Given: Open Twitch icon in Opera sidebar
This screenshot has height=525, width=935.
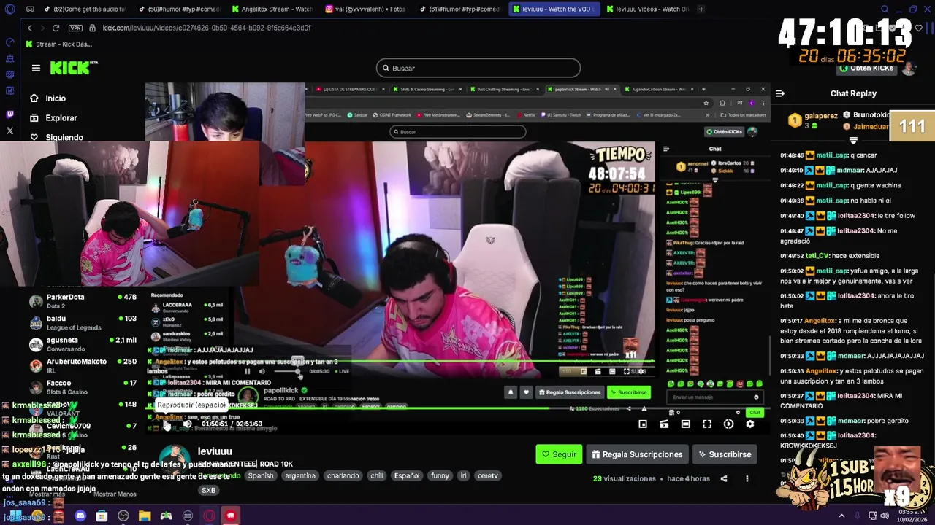Looking at the screenshot, I should point(9,114).
